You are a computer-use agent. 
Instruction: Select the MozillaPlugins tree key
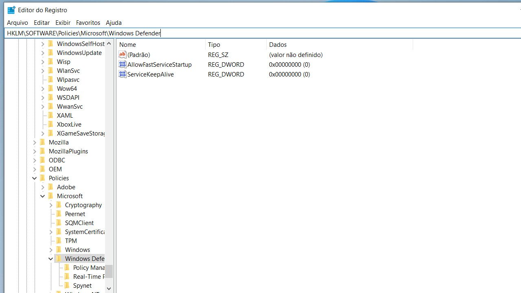pyautogui.click(x=68, y=151)
